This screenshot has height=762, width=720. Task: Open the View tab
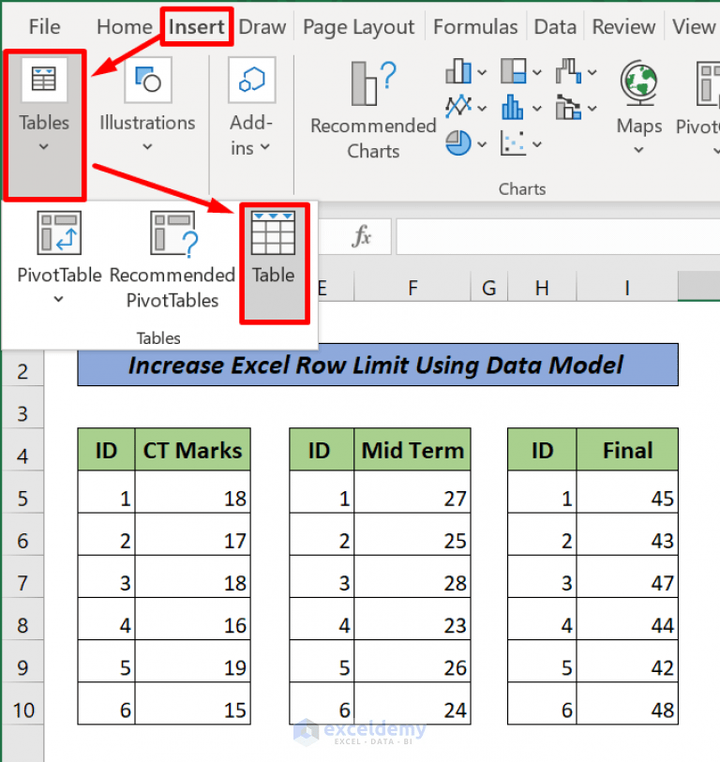[694, 27]
